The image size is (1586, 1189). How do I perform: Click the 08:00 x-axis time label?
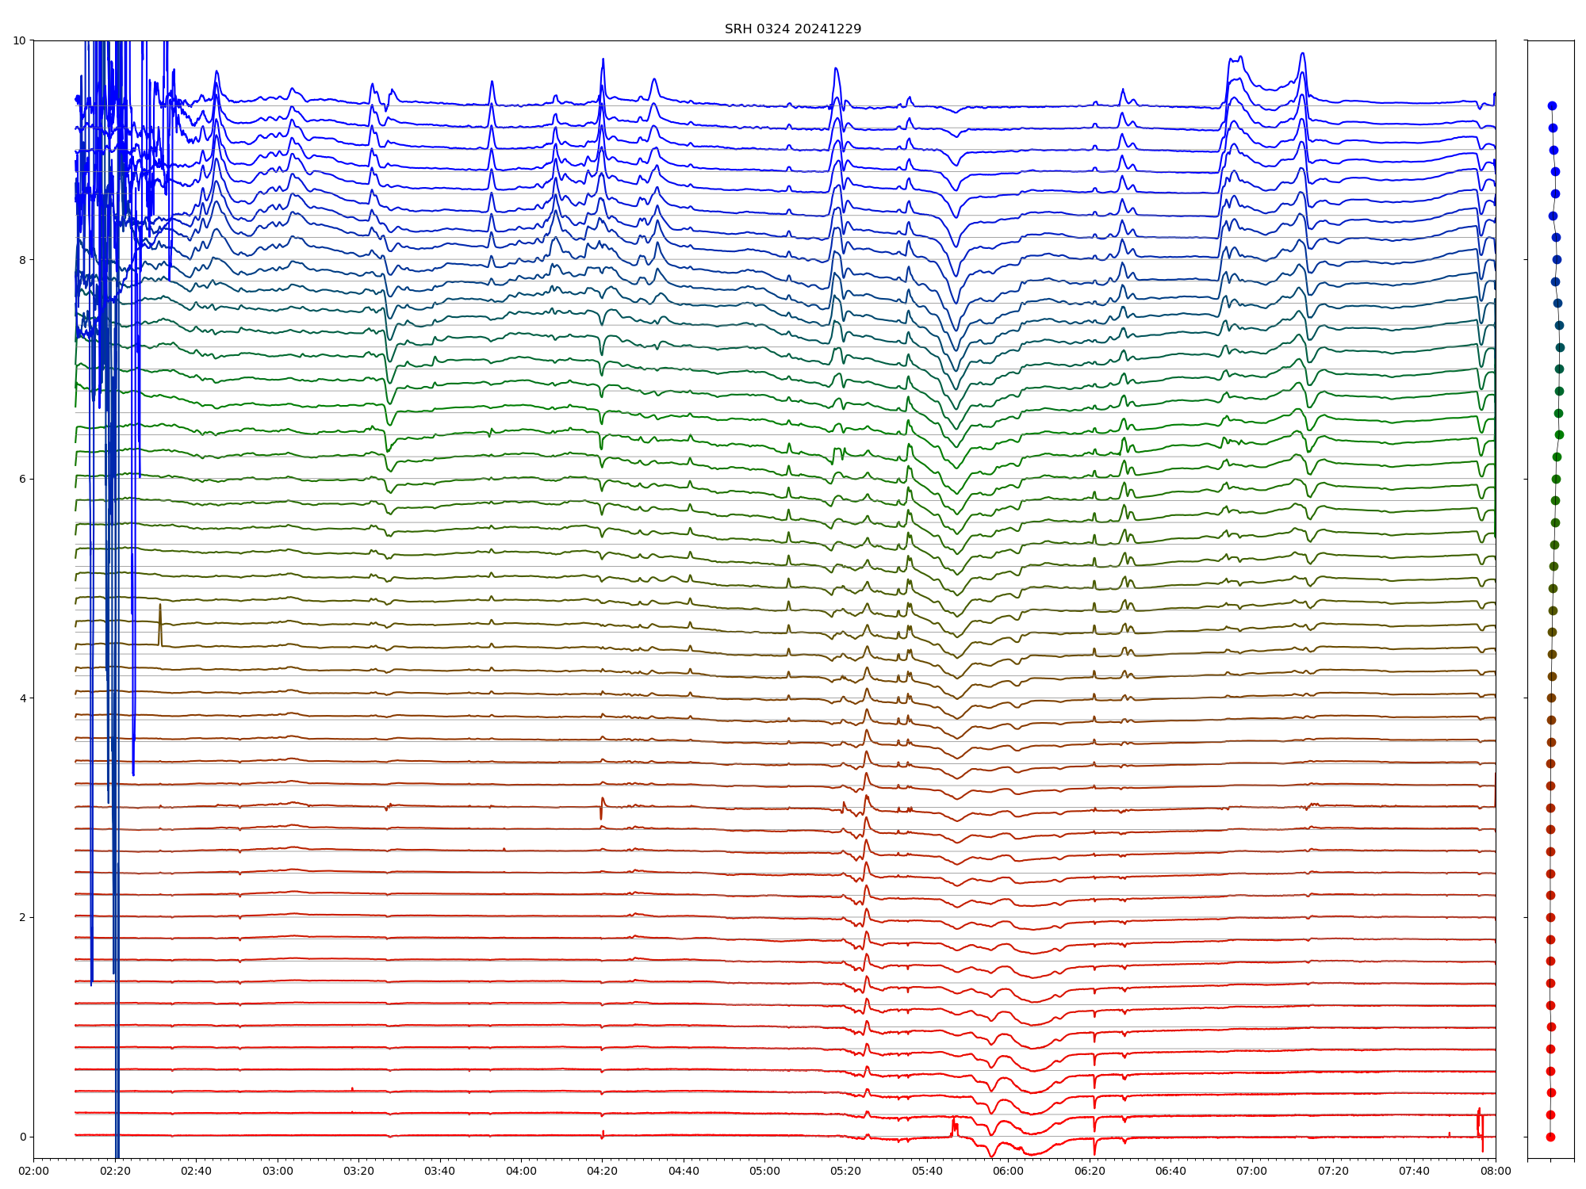(x=1496, y=1171)
